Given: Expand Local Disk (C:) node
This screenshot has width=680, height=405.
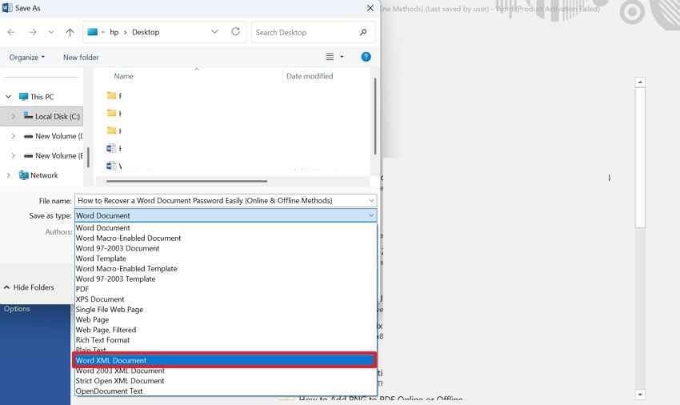Looking at the screenshot, I should tap(13, 116).
